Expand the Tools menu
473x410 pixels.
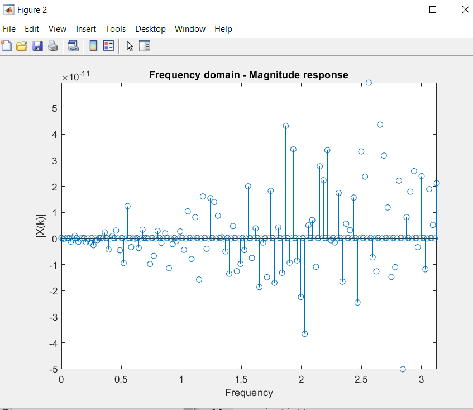116,29
